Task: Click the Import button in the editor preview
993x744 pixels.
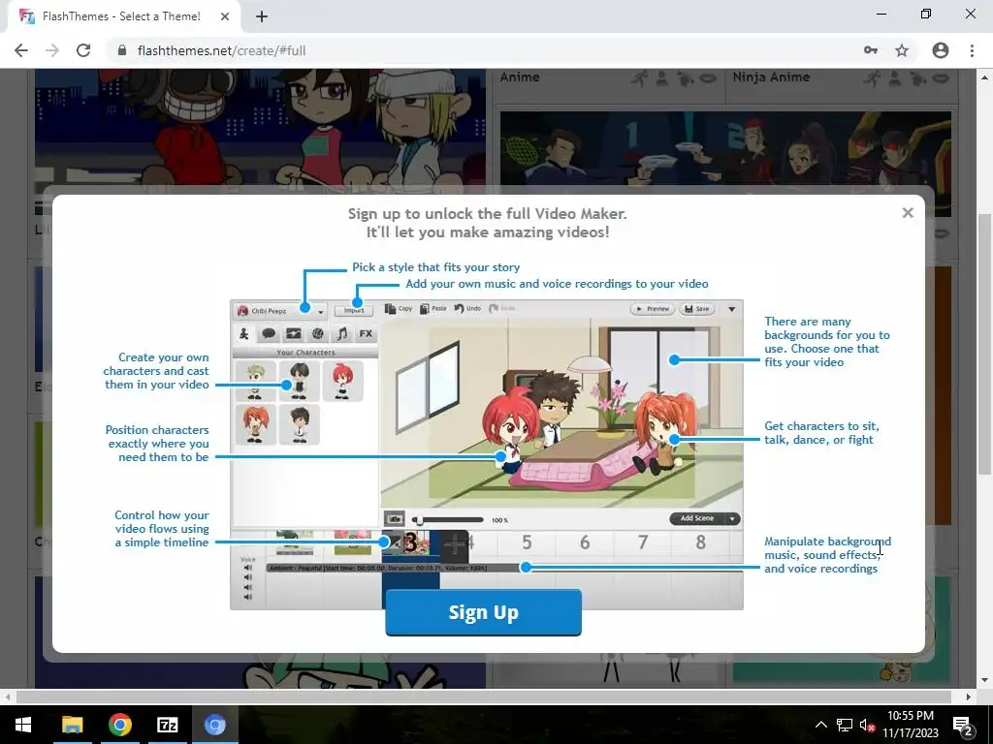Action: pos(354,310)
